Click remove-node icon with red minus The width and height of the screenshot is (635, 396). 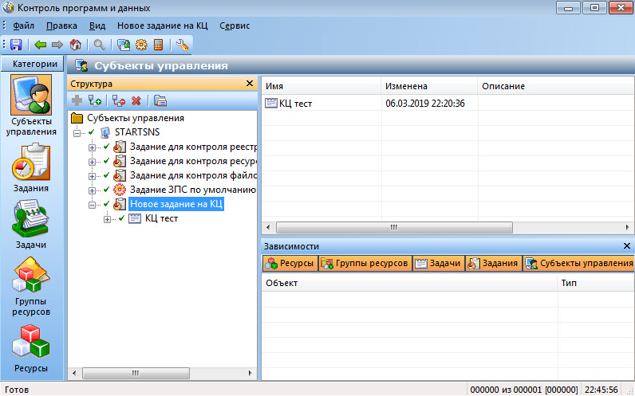[119, 100]
